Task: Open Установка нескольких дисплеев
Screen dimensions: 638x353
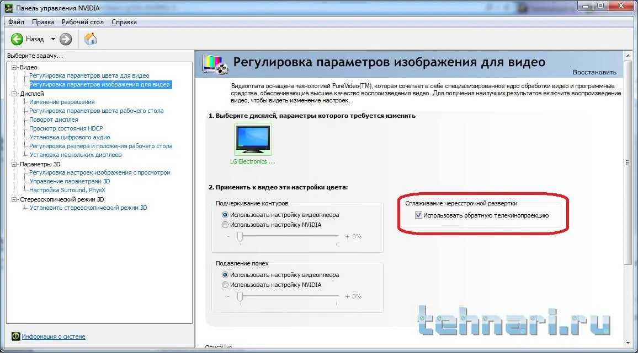Action: (x=75, y=155)
